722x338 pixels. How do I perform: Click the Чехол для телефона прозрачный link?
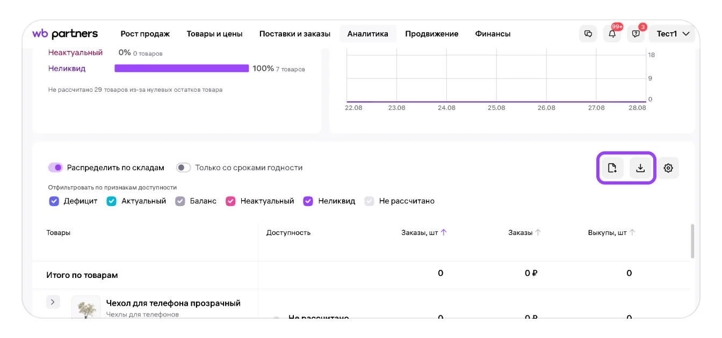coord(173,303)
